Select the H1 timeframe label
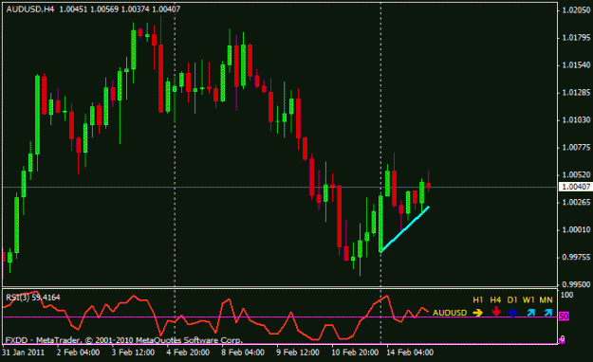Screen dimensions: 593x362 (x=478, y=300)
